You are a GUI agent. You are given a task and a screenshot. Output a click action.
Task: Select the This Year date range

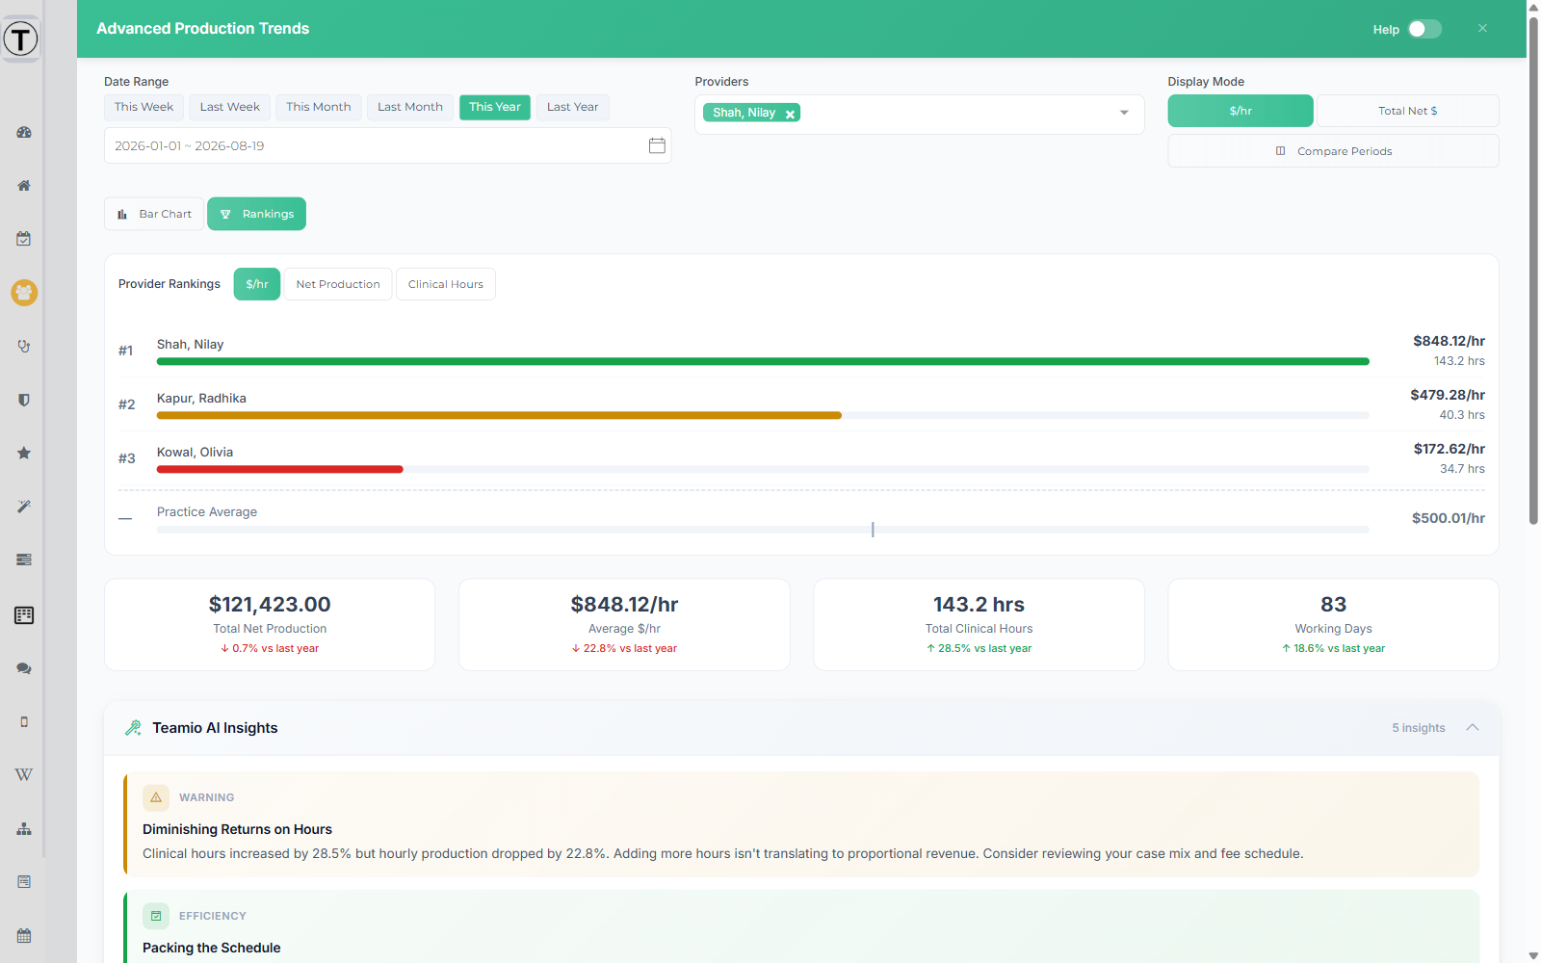tap(495, 107)
